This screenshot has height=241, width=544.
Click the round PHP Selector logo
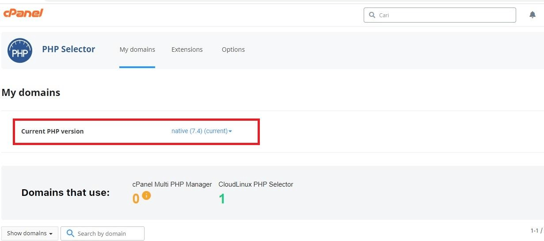click(x=20, y=50)
